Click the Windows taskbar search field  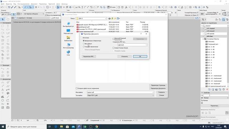[26, 126]
